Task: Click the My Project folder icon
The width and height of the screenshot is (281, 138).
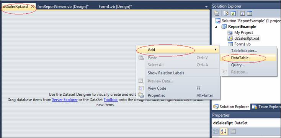Action: point(230,32)
